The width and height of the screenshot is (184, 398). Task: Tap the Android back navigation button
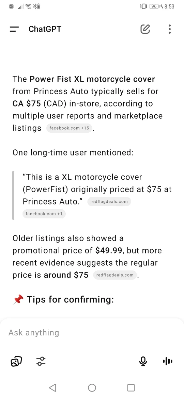click(52, 387)
